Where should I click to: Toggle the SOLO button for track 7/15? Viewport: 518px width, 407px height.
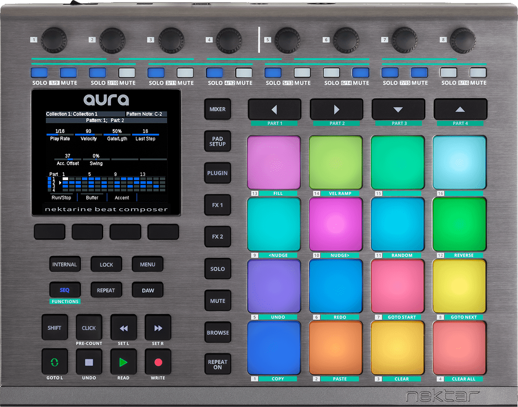click(x=390, y=72)
